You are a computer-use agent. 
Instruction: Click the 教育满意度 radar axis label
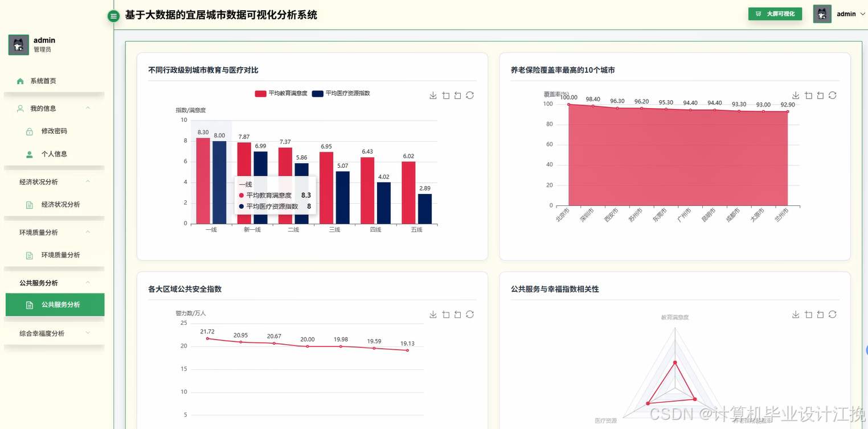tap(675, 317)
